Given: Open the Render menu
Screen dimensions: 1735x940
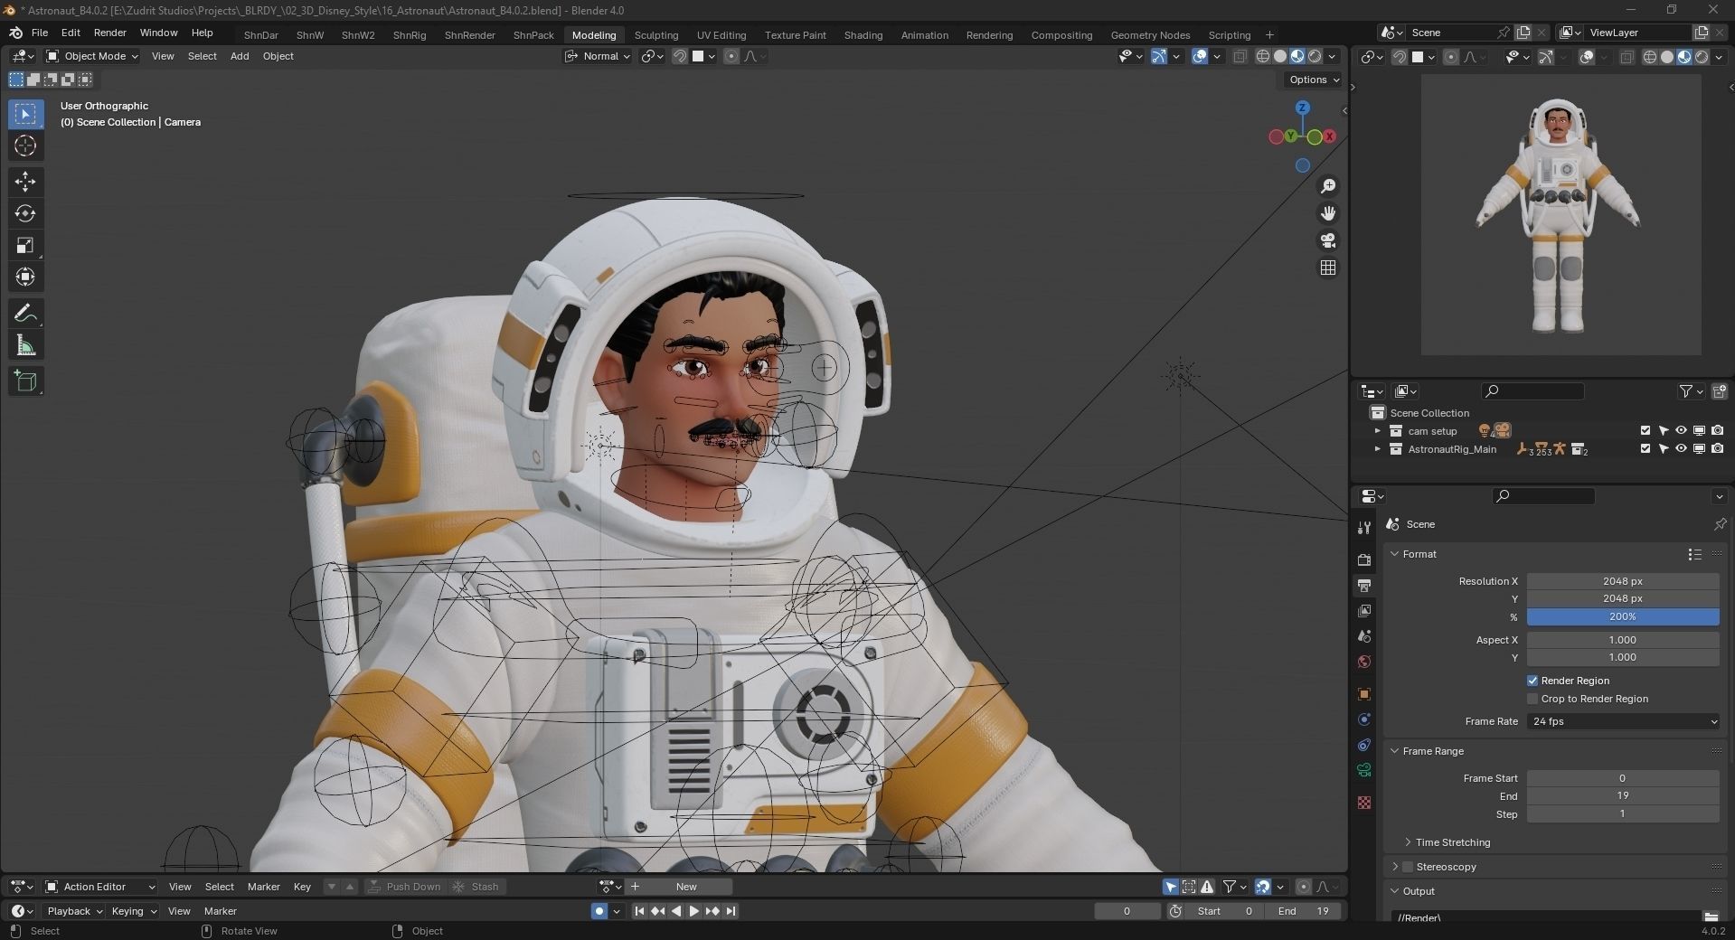Looking at the screenshot, I should coord(110,33).
